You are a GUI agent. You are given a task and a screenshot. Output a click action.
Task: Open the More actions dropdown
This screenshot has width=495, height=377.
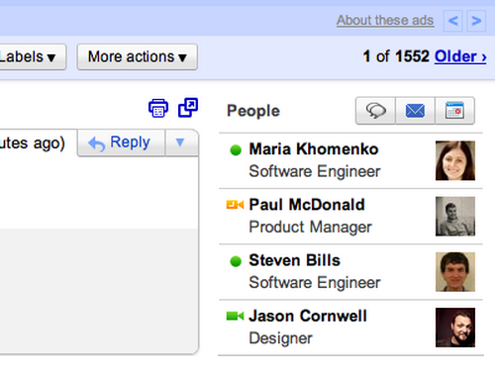point(138,56)
